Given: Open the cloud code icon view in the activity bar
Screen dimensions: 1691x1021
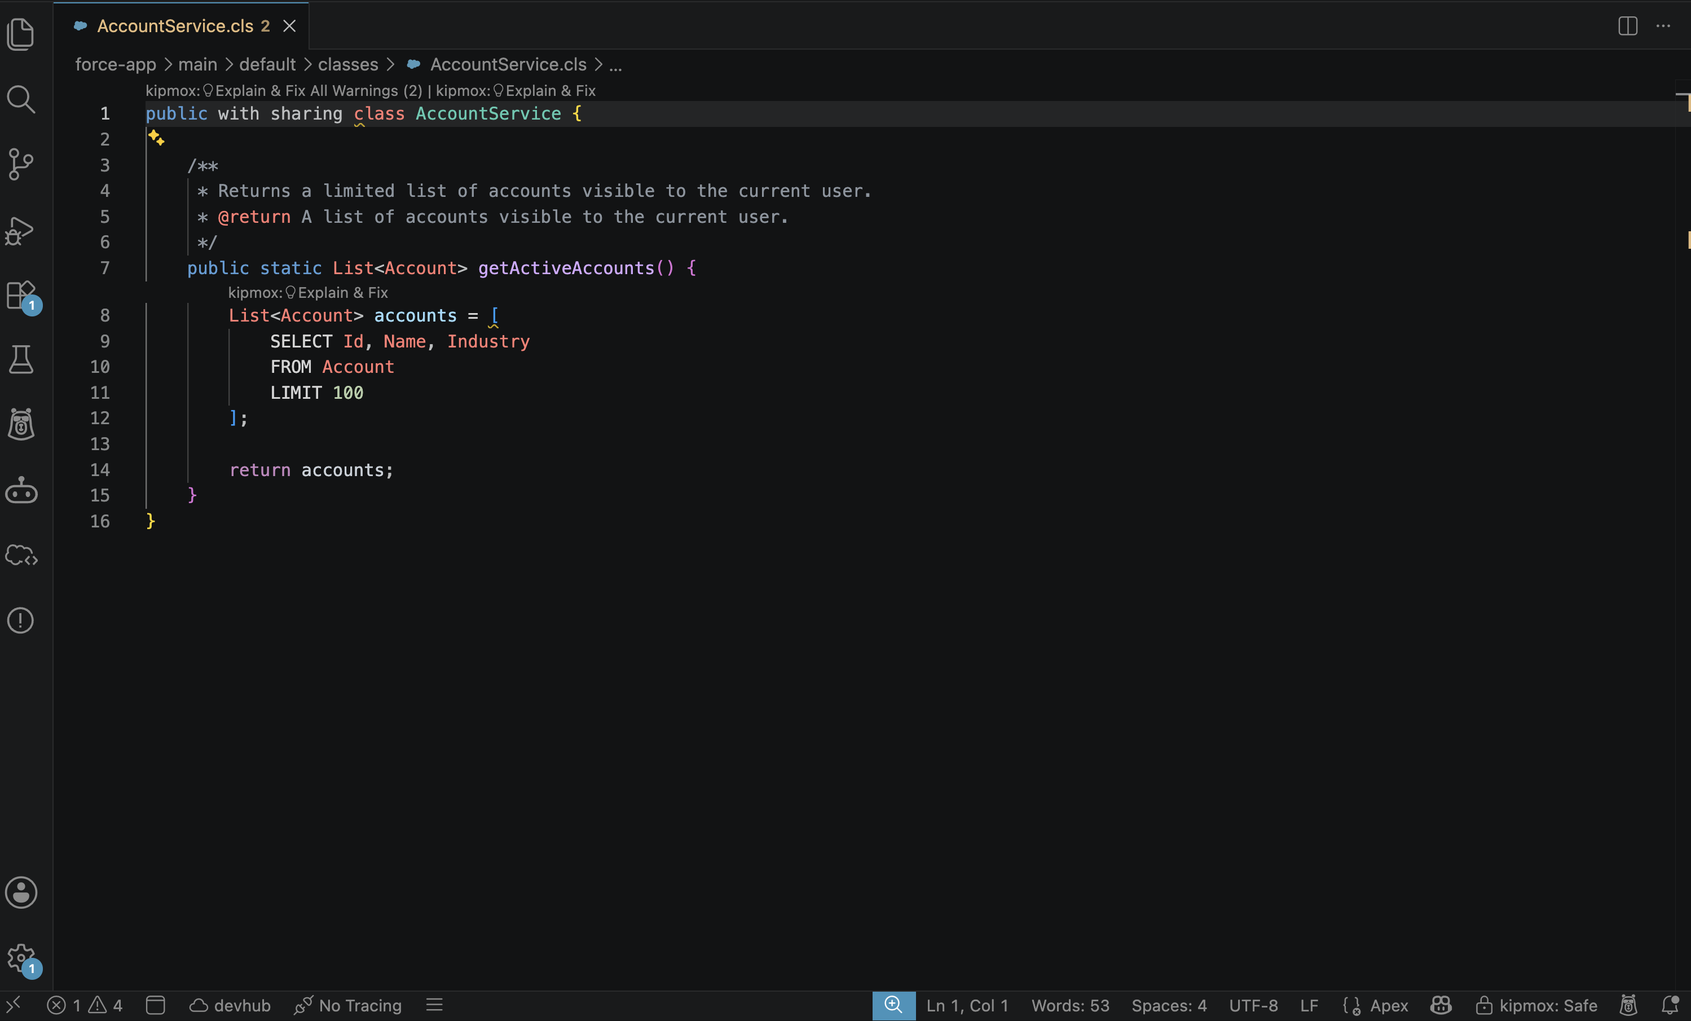Looking at the screenshot, I should 21,554.
